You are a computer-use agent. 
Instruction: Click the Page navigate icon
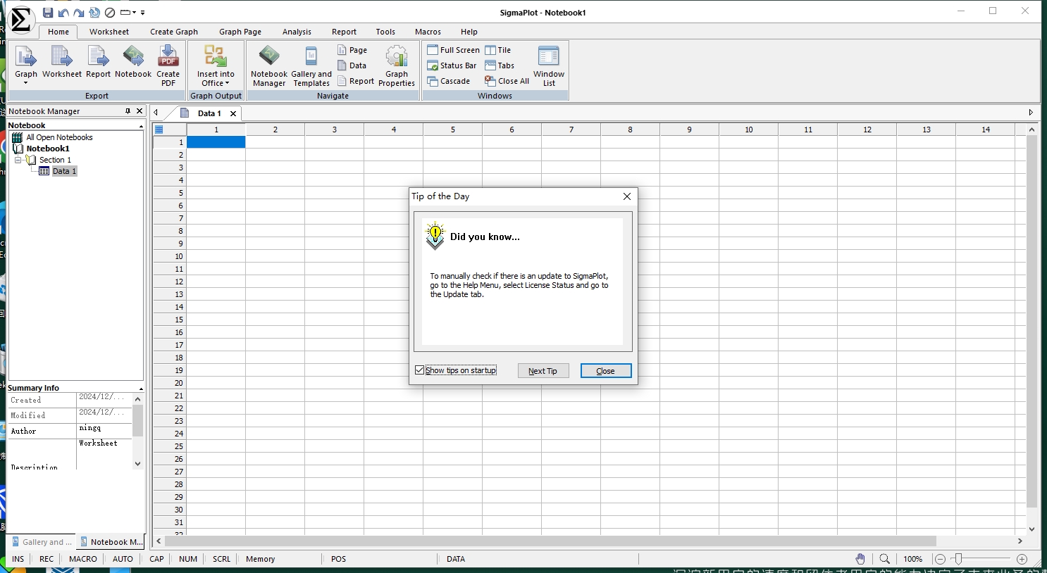pyautogui.click(x=352, y=50)
